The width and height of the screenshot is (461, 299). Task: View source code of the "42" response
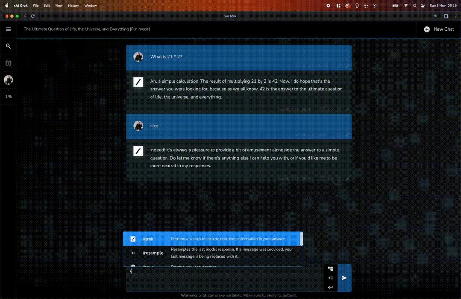point(330,110)
